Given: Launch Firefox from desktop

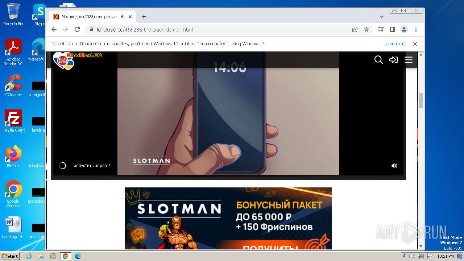Looking at the screenshot, I should 13,157.
